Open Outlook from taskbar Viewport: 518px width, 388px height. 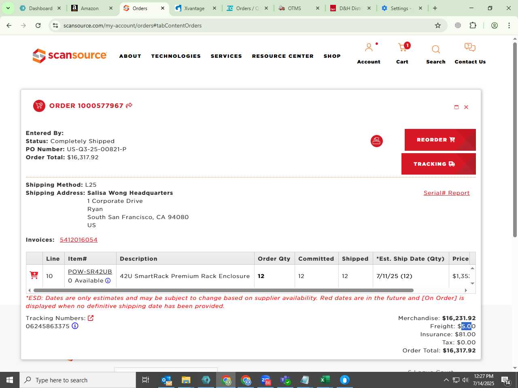166,380
